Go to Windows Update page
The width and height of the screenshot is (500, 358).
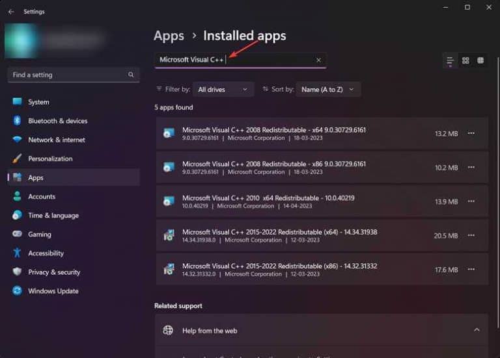[x=53, y=291]
